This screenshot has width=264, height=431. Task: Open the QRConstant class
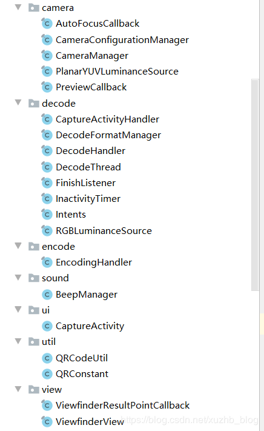82,374
